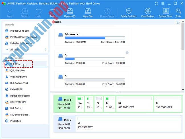
Task: Click the refresh icon in title bar
Action: click(x=157, y=3)
